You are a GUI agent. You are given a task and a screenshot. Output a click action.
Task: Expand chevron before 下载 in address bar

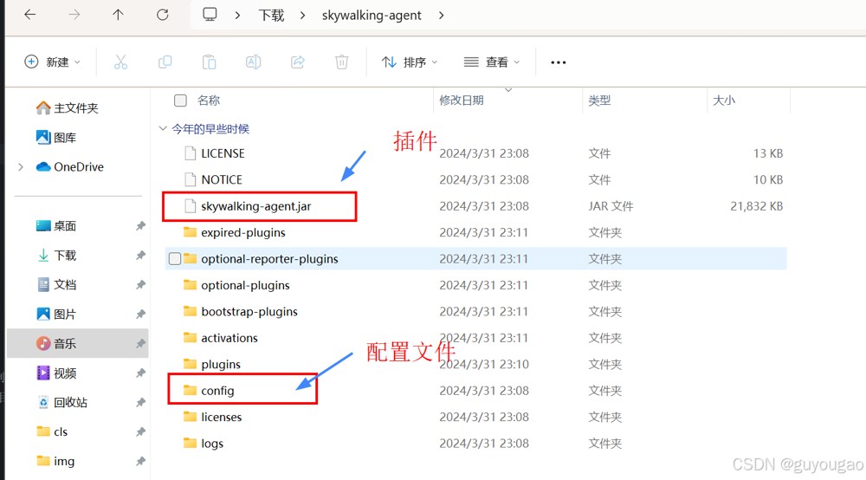[237, 16]
